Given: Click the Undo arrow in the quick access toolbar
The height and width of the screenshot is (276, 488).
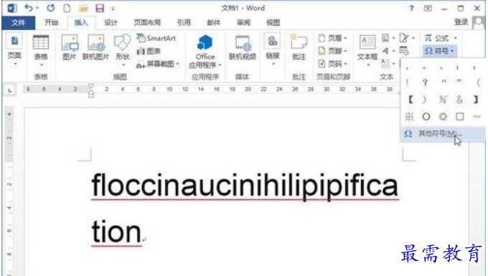Looking at the screenshot, I should (x=29, y=8).
